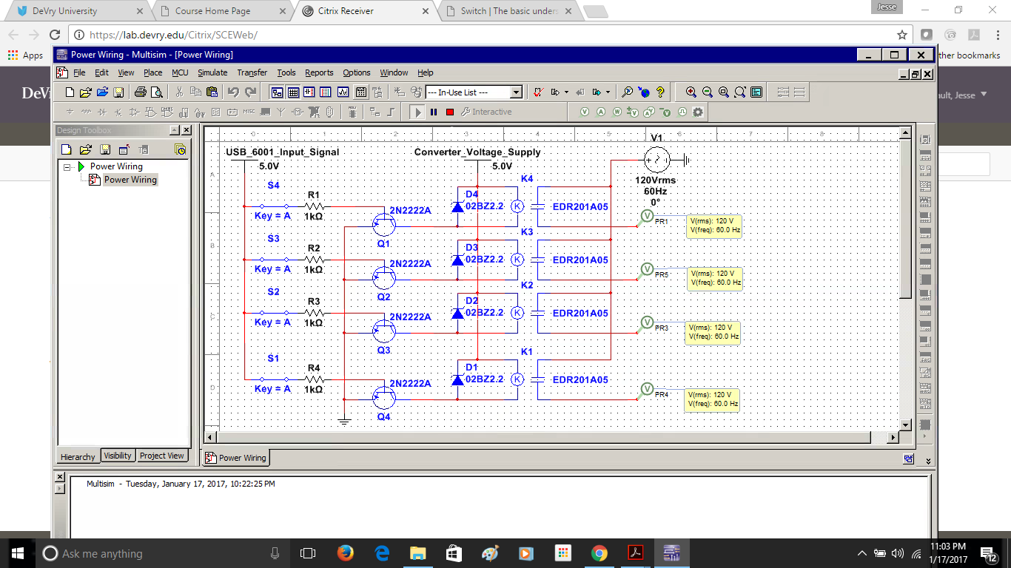Open probe settings gear icon
Screen dimensions: 1011x568
(x=697, y=112)
